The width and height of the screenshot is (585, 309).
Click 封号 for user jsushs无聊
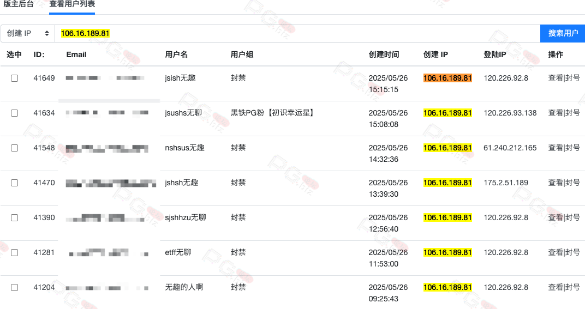coord(572,113)
